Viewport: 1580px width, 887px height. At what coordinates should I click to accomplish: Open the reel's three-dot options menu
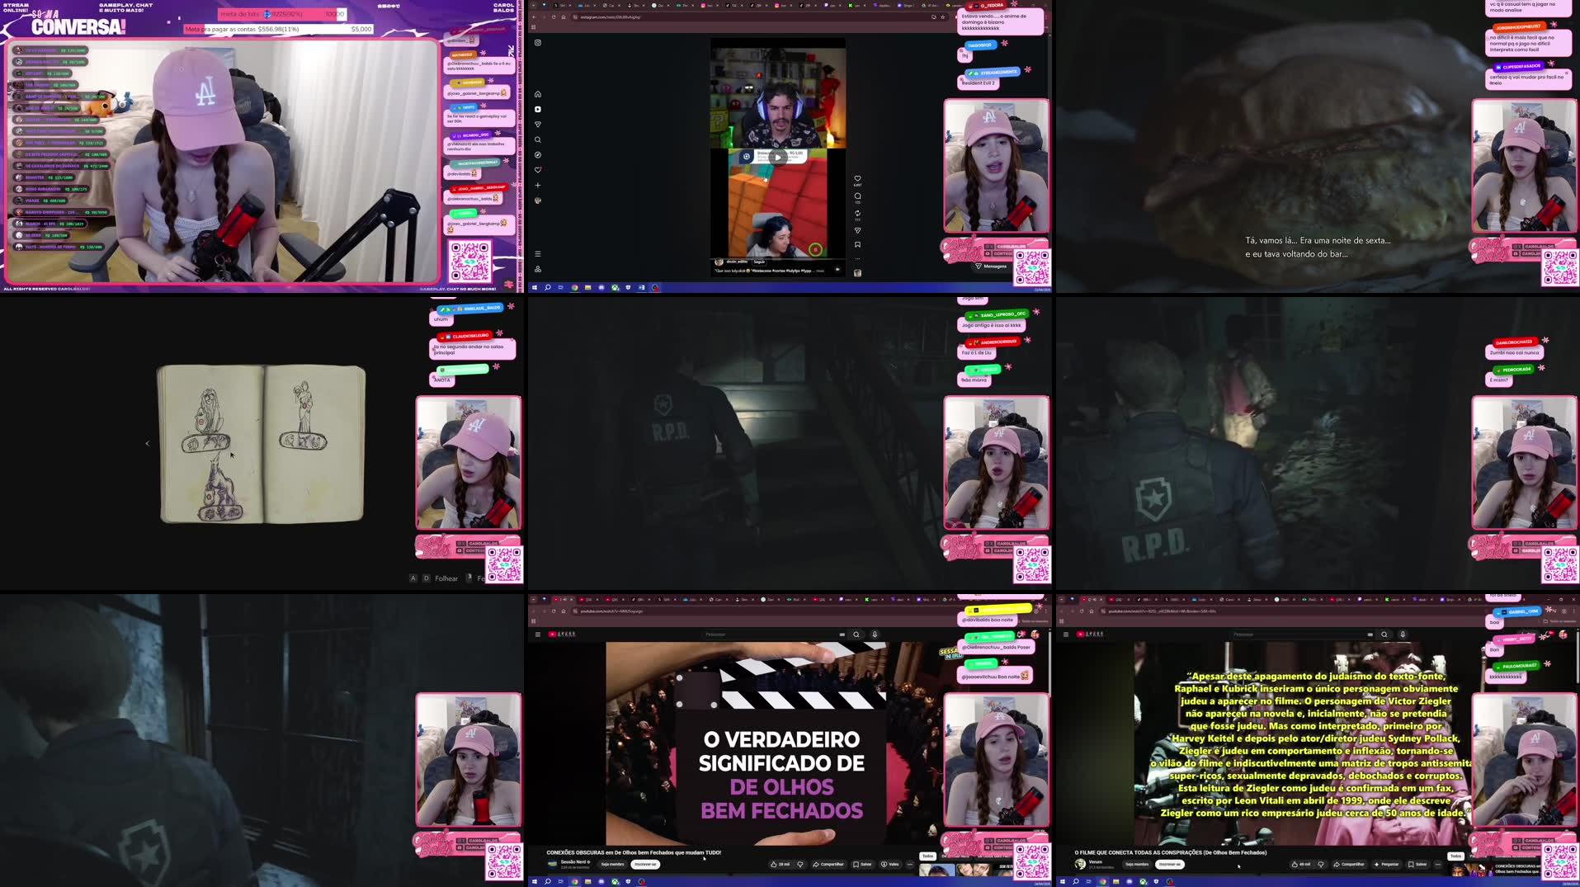[x=857, y=258]
